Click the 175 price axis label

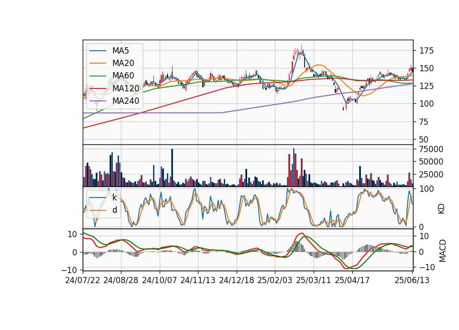(426, 51)
